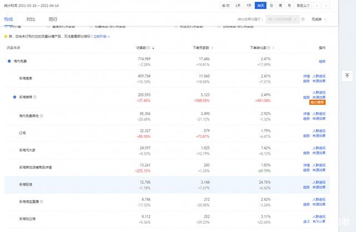Switch to the 同行 tab
This screenshot has width=356, height=232.
click(x=53, y=19)
